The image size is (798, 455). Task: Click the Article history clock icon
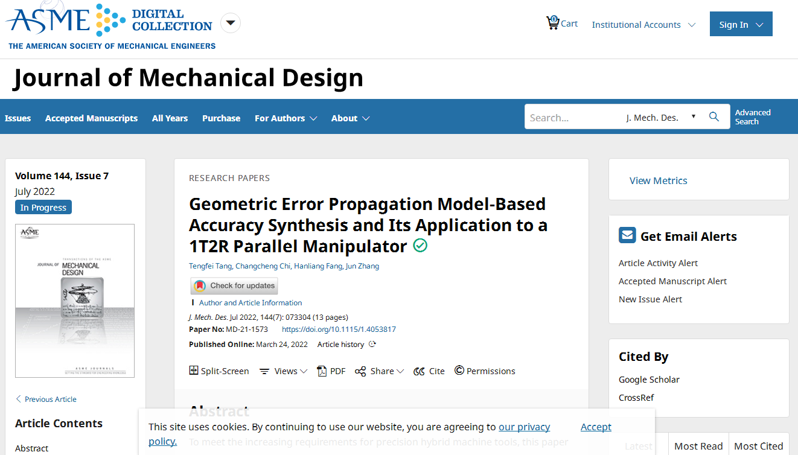[372, 345]
